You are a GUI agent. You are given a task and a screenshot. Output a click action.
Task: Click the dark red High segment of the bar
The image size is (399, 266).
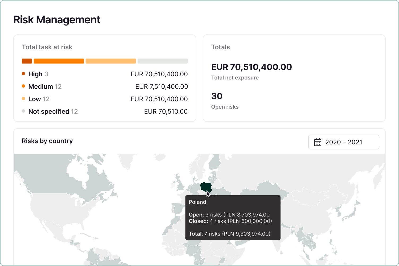pos(27,61)
